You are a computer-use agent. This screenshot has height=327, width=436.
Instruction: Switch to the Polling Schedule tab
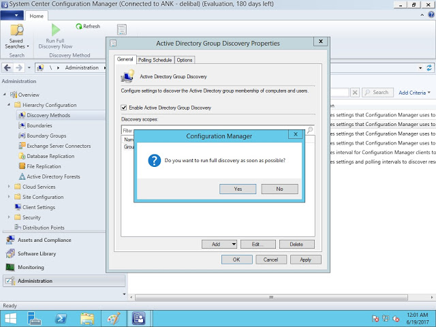pyautogui.click(x=155, y=60)
